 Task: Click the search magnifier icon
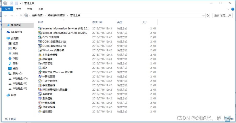229,15
